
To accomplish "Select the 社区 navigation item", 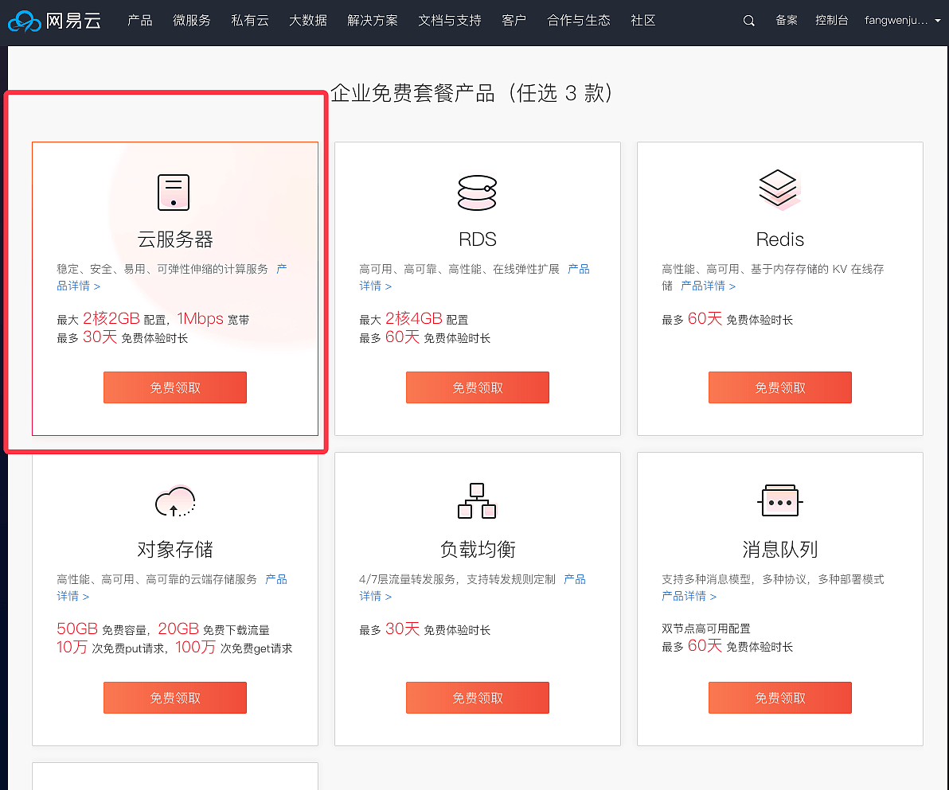I will [x=643, y=21].
